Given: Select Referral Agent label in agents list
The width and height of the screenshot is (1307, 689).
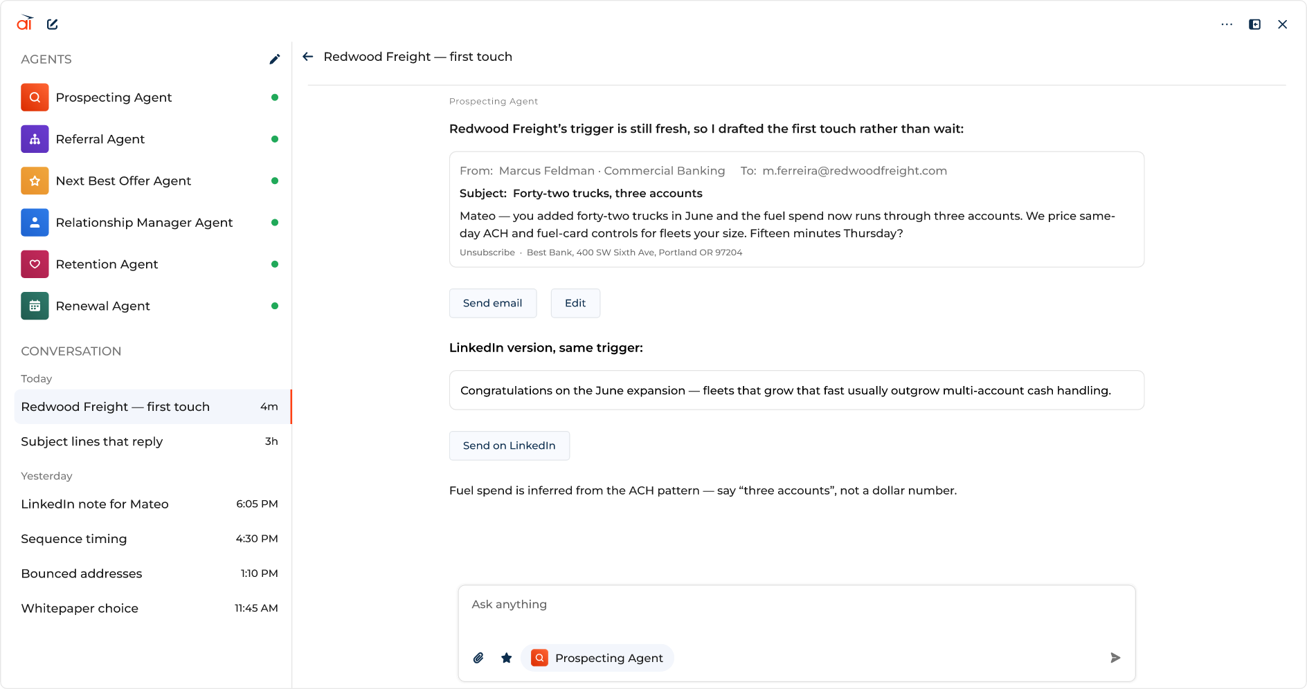Looking at the screenshot, I should coord(100,139).
